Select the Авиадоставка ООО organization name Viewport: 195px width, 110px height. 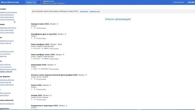pos(40,24)
